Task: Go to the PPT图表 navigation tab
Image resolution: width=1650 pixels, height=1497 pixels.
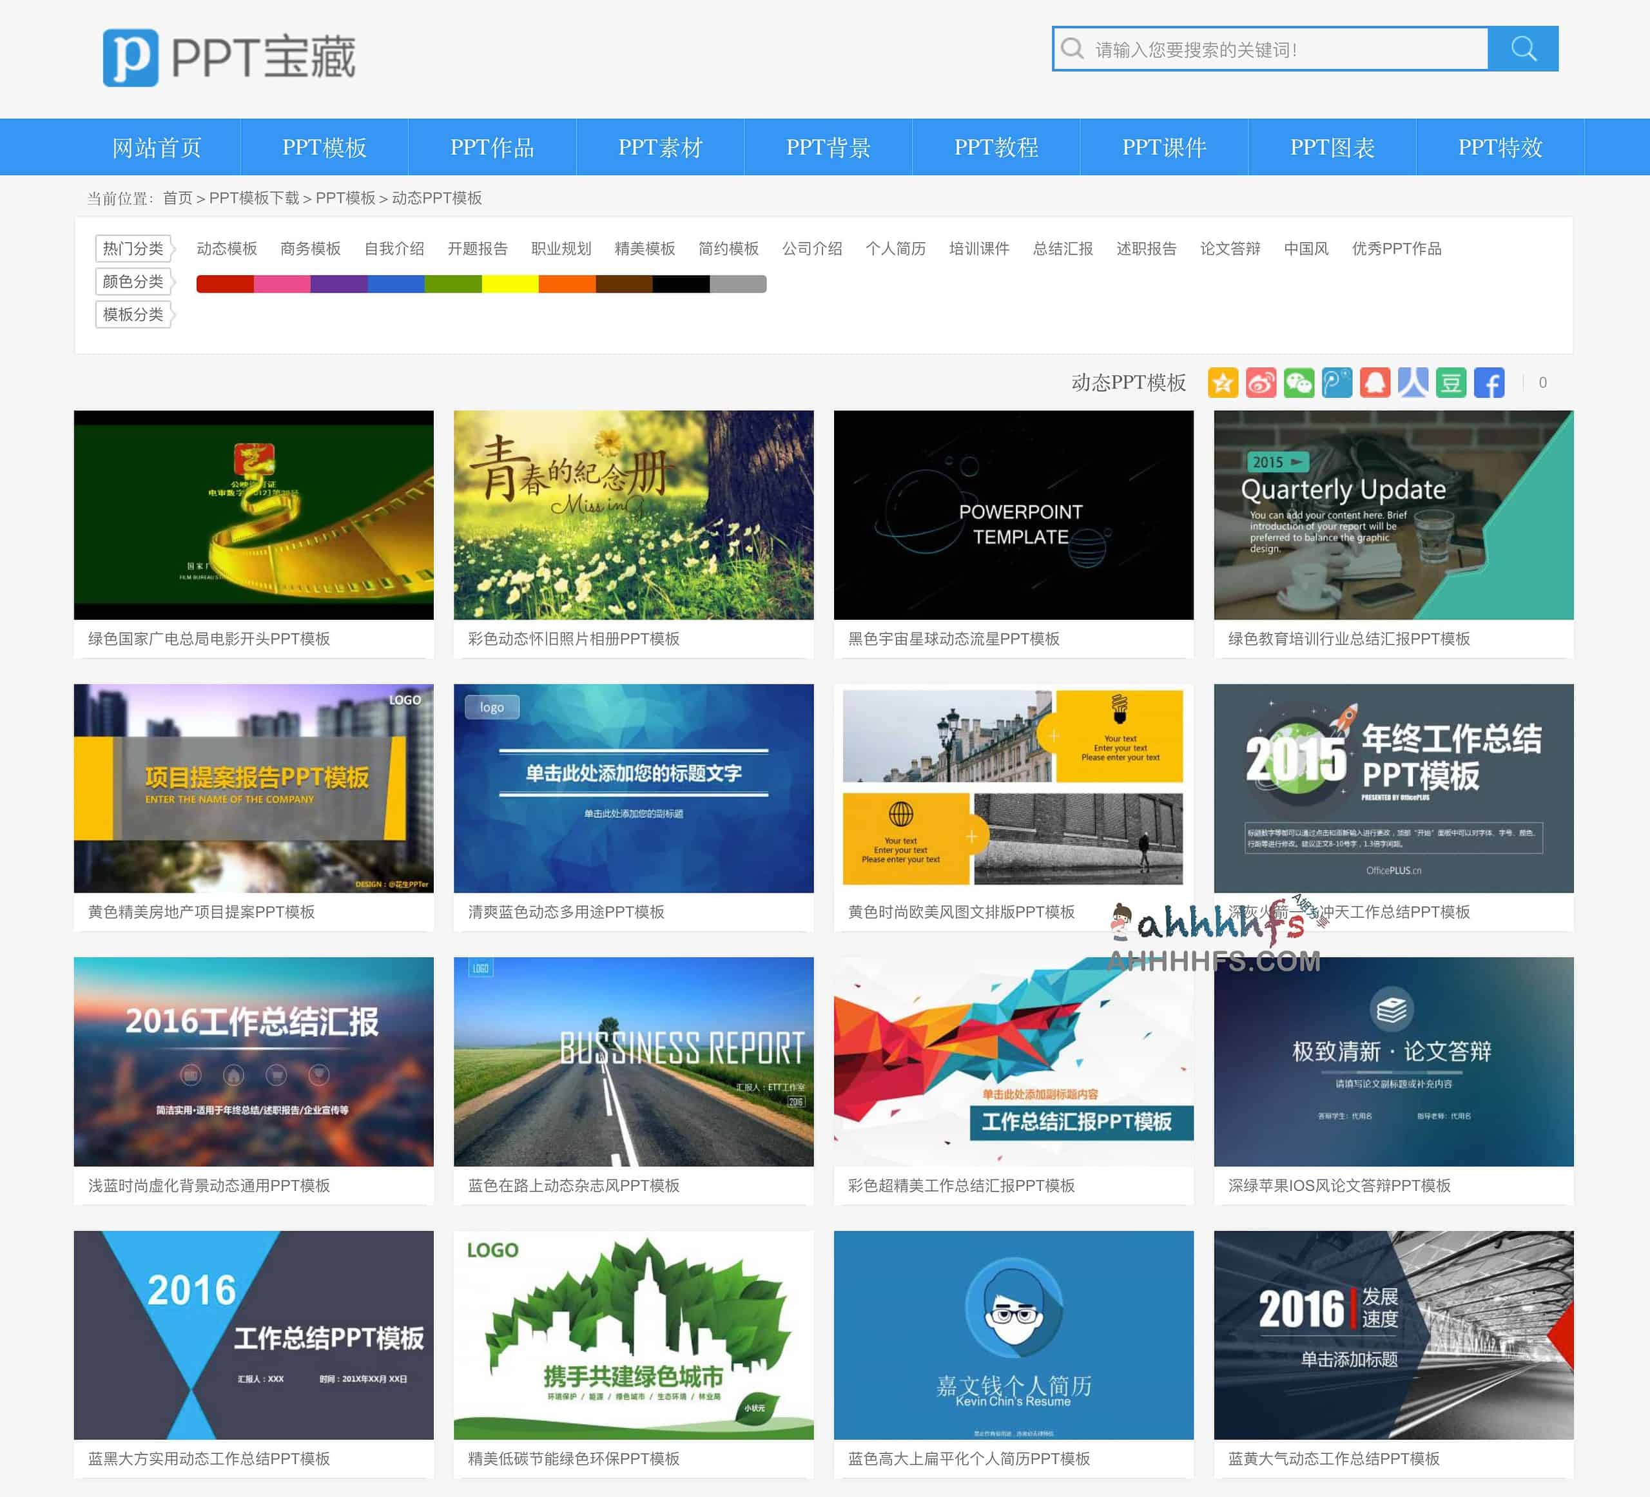Action: [x=1332, y=148]
